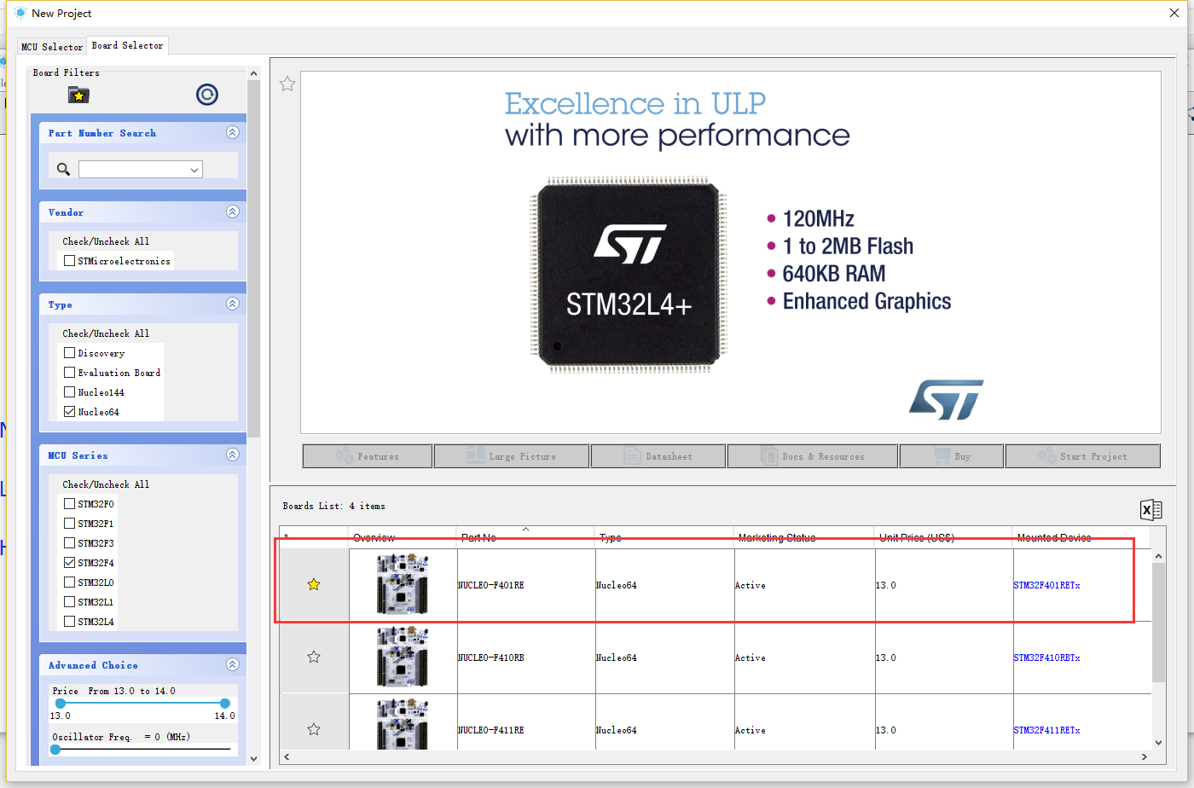The height and width of the screenshot is (788, 1194).
Task: Select the NUCLEO-F401RE board thumbnail
Action: click(403, 584)
